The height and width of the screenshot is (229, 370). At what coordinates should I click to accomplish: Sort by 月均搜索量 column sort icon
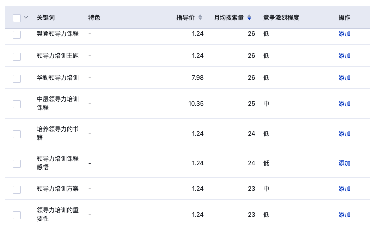[x=249, y=17]
